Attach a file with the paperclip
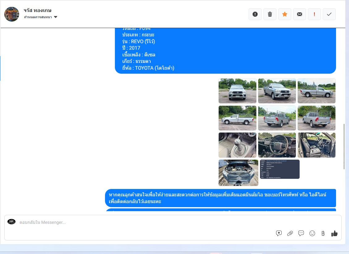Image resolution: width=349 pixels, height=254 pixels. click(290, 233)
